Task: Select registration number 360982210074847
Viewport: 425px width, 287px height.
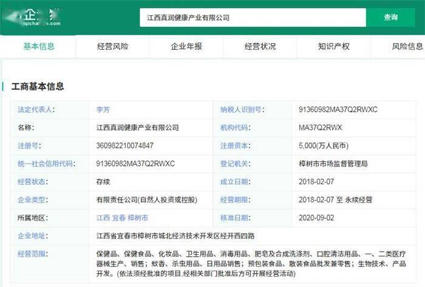Action: click(x=124, y=145)
